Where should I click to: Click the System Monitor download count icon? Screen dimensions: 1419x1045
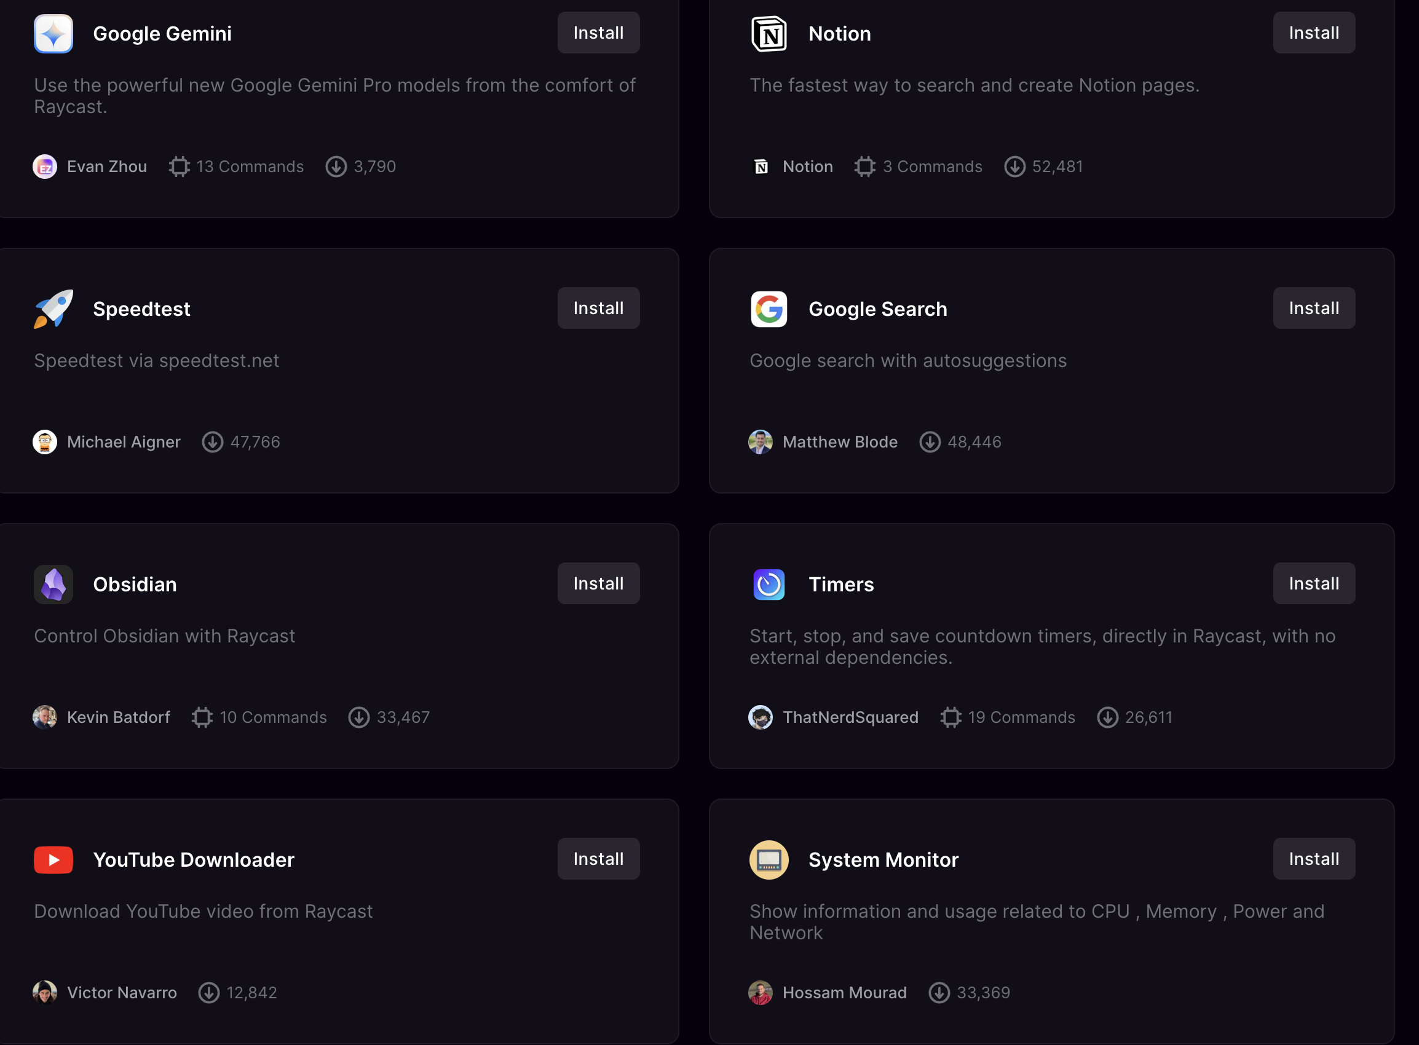939,993
